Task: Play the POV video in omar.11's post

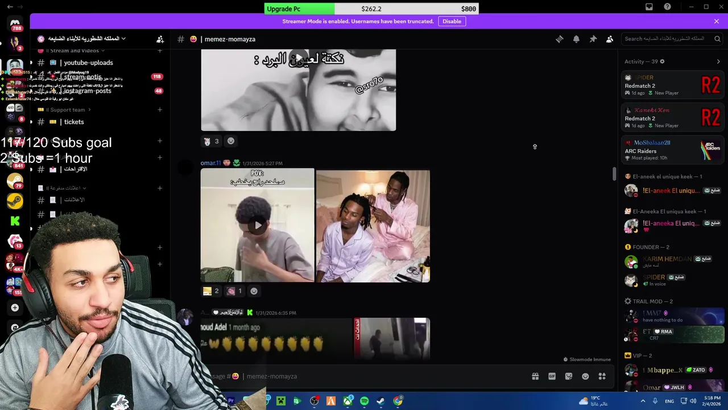Action: click(258, 225)
